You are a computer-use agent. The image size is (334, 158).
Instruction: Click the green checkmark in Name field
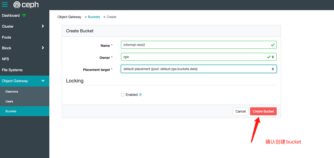point(273,45)
